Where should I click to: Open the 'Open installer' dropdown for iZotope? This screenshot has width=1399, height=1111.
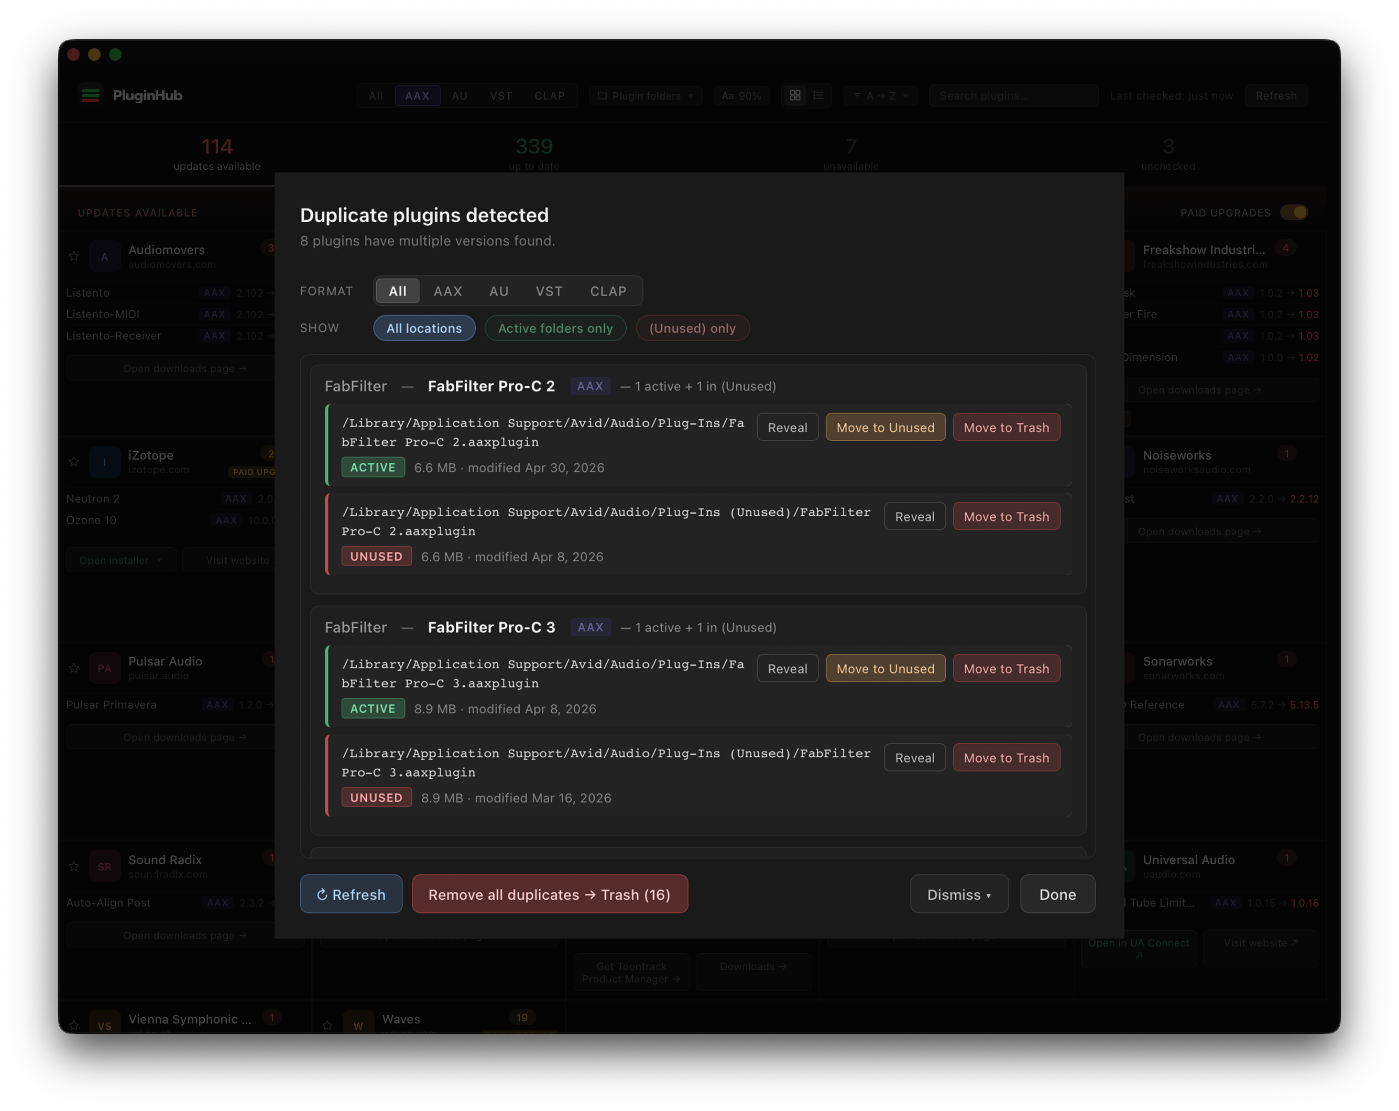(x=121, y=559)
